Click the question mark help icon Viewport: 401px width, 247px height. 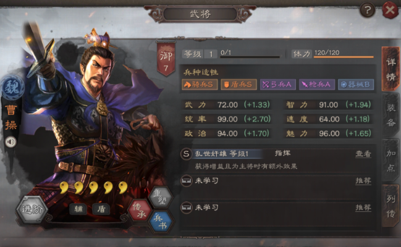coord(367,10)
